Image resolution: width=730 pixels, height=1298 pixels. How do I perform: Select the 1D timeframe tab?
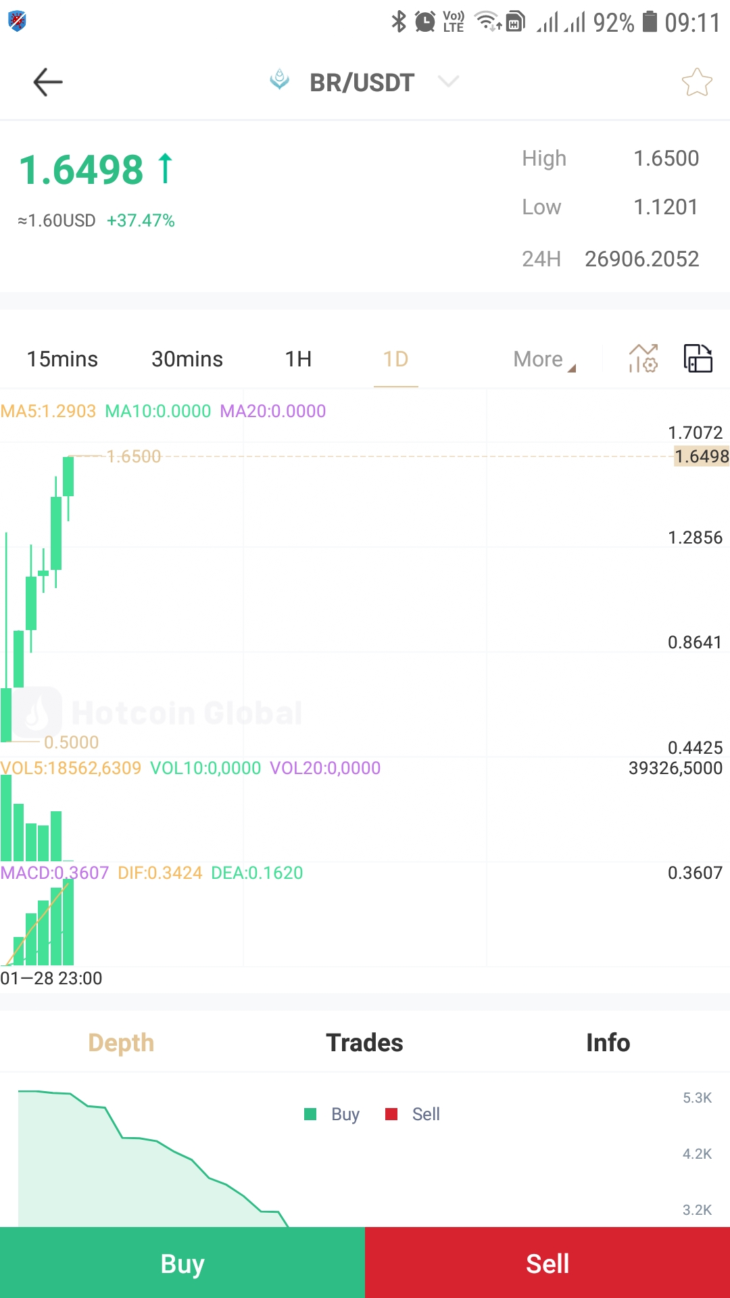click(396, 359)
